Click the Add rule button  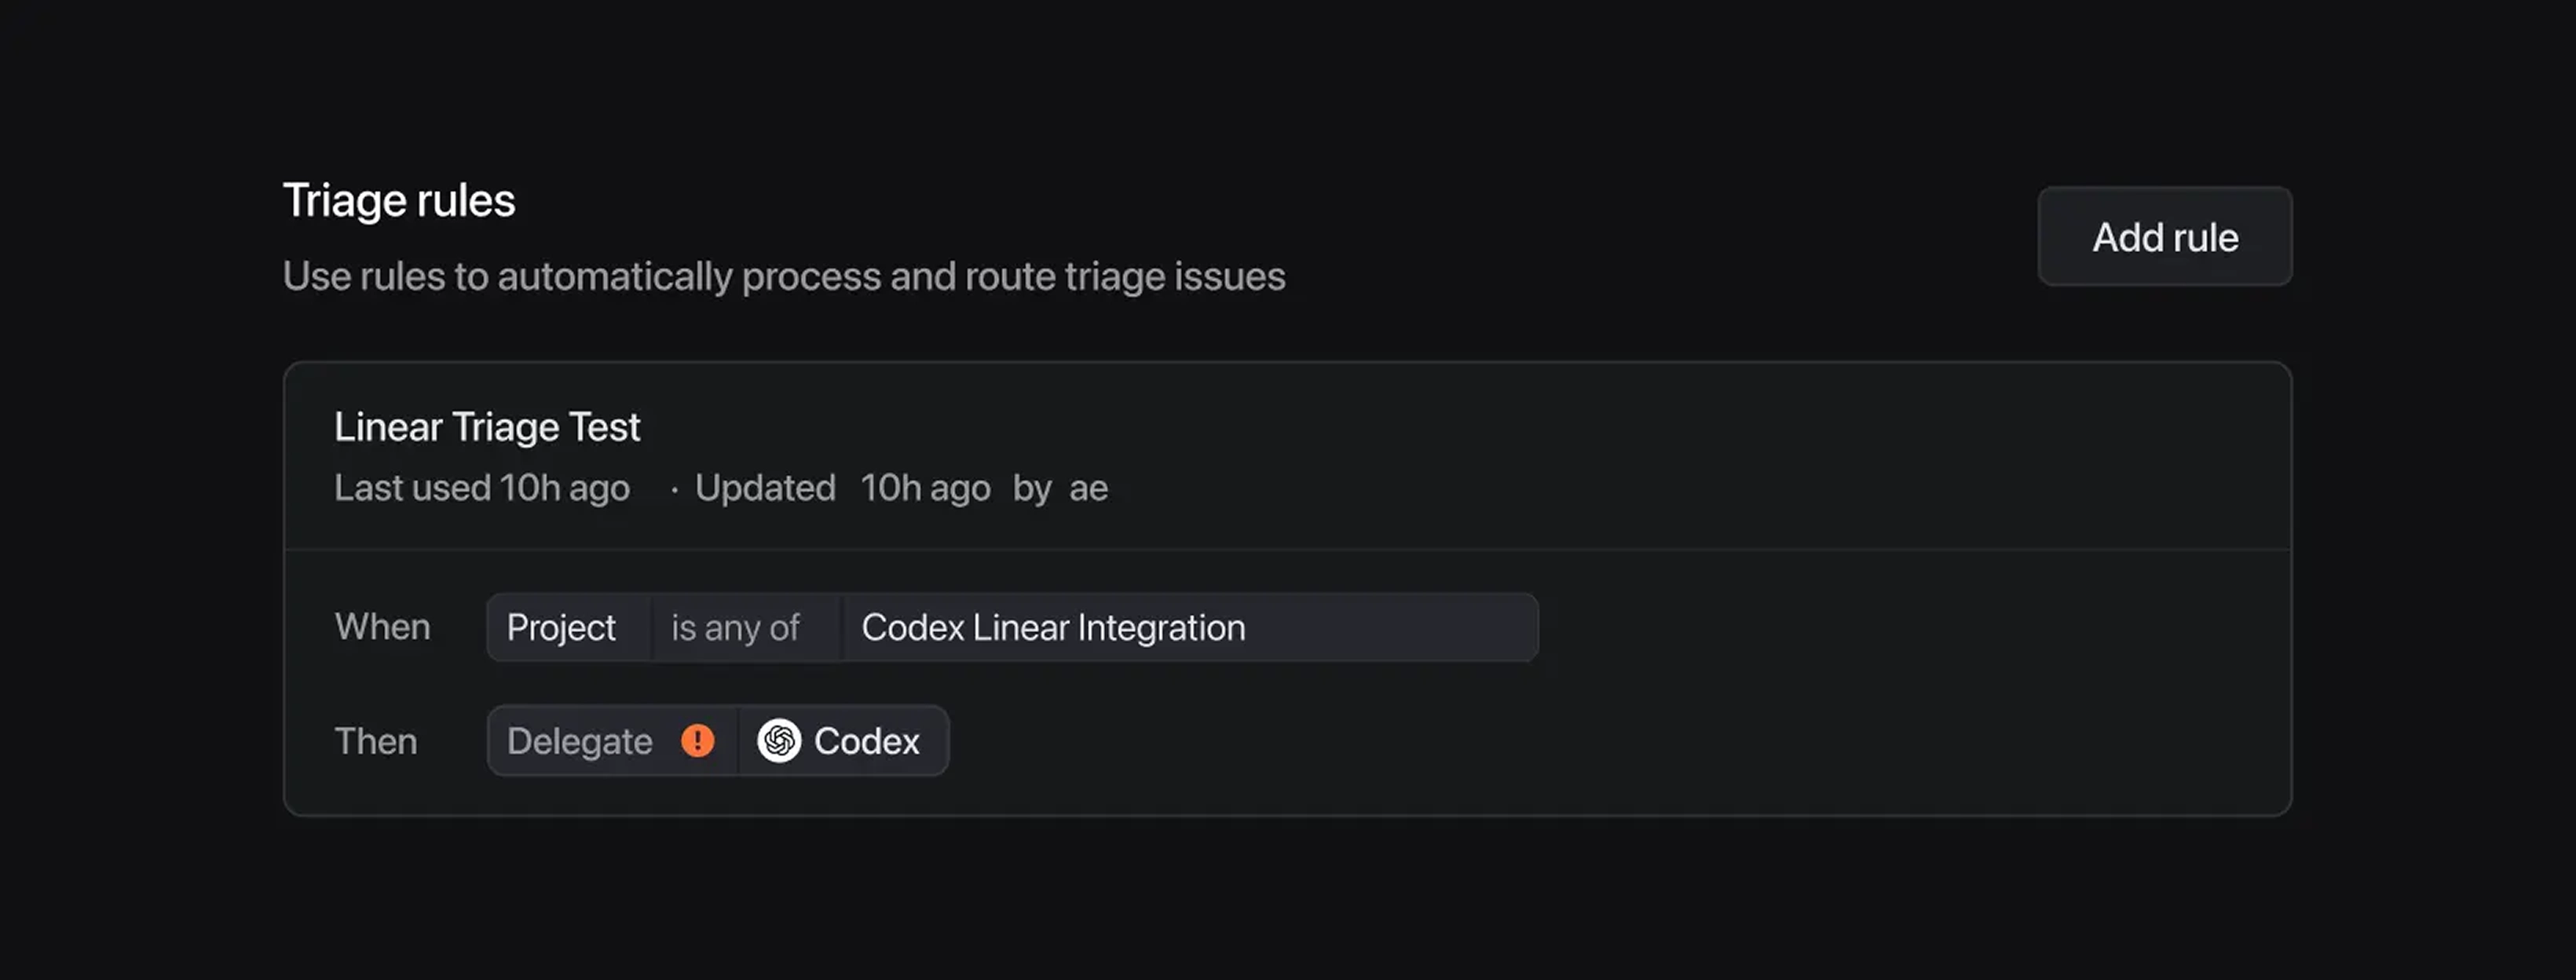click(x=2165, y=237)
